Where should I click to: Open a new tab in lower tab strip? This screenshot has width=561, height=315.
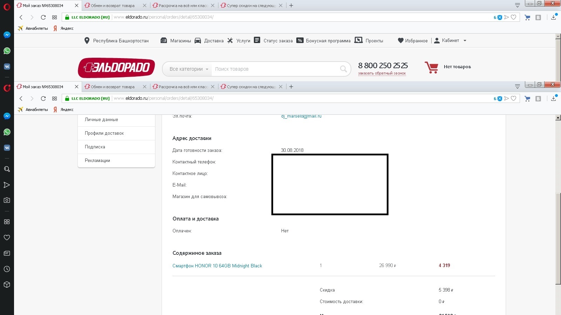click(x=291, y=87)
